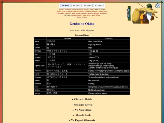Click the Fishing rod and basket cell
This screenshot has height=123, width=164.
(x=109, y=93)
